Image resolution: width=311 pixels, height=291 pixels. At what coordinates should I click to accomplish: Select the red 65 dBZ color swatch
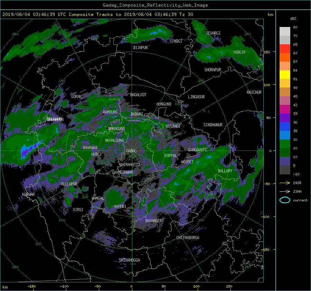(x=285, y=48)
